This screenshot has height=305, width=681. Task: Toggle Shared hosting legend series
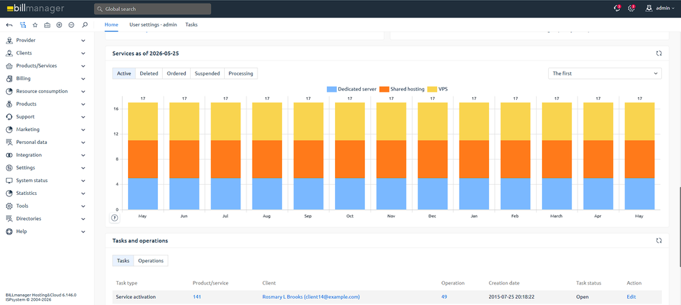[402, 89]
